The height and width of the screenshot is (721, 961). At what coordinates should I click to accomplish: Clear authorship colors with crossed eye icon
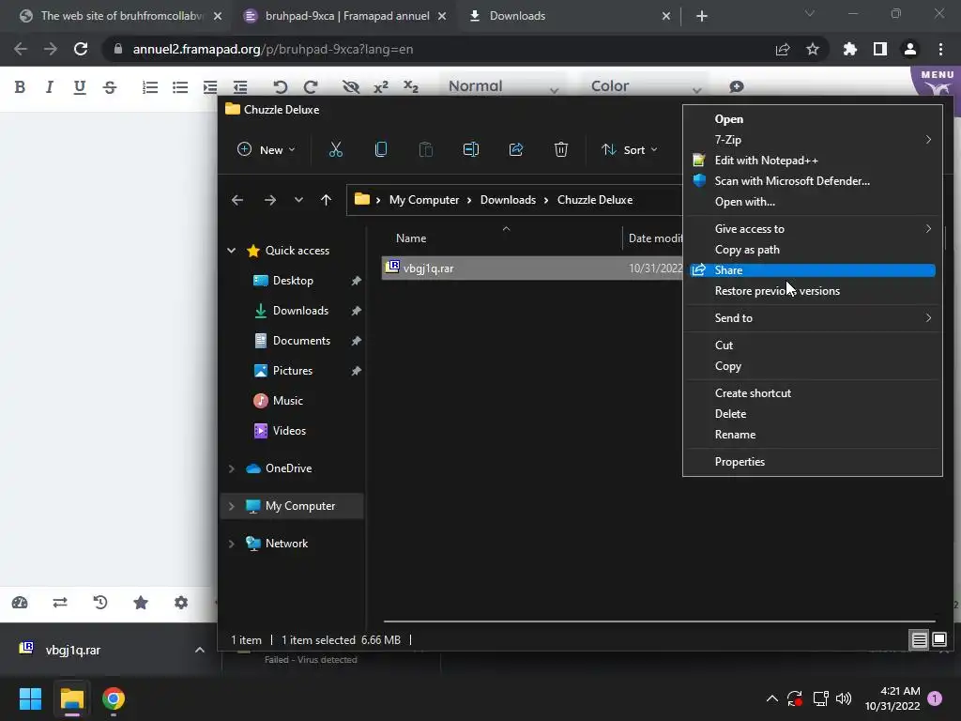pyautogui.click(x=351, y=87)
